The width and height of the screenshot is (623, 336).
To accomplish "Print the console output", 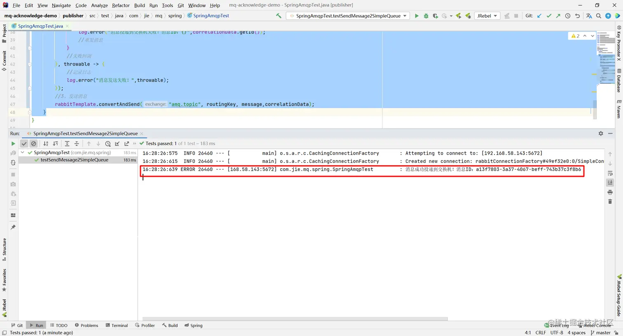I will pos(610,192).
